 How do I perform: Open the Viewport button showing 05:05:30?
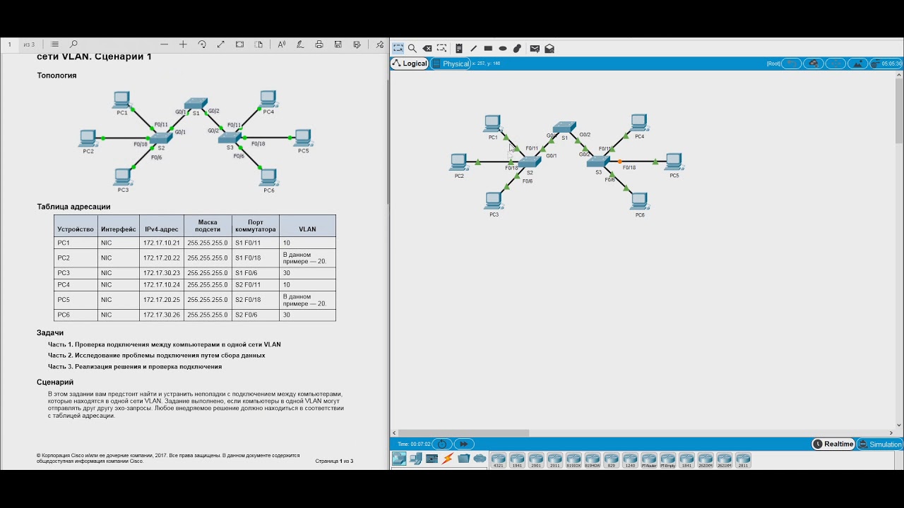(x=886, y=64)
